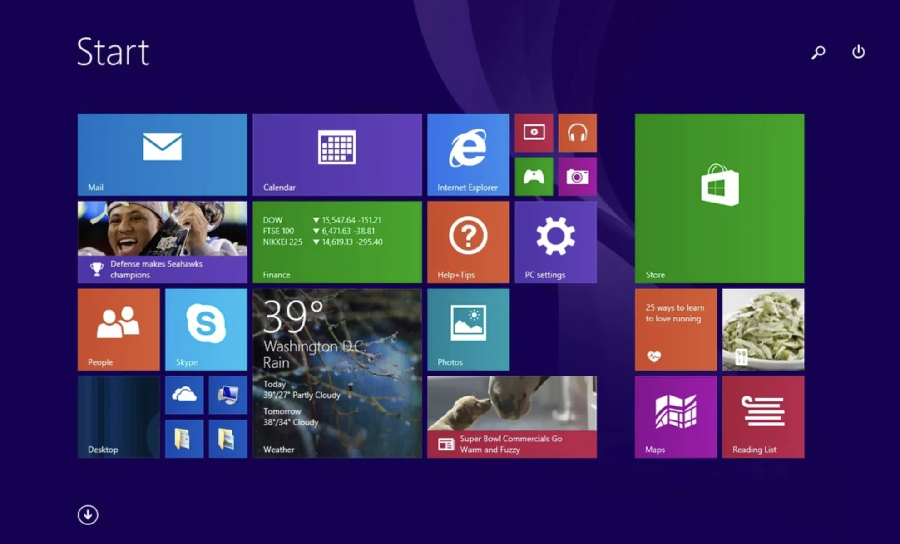The width and height of the screenshot is (900, 544).
Task: Open the Finance tile with stock indexes
Action: [337, 242]
